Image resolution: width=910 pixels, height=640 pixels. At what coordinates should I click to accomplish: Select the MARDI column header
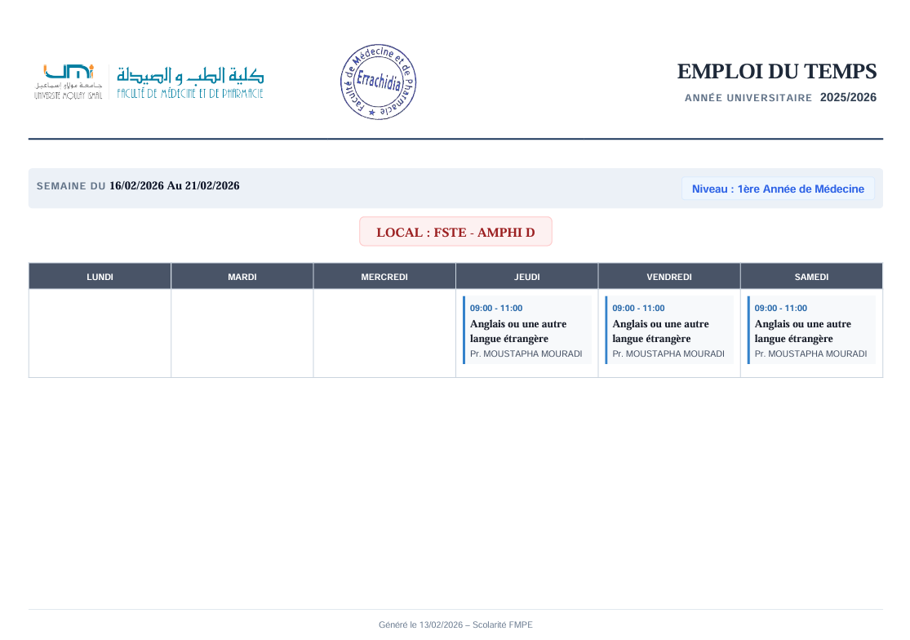[242, 277]
